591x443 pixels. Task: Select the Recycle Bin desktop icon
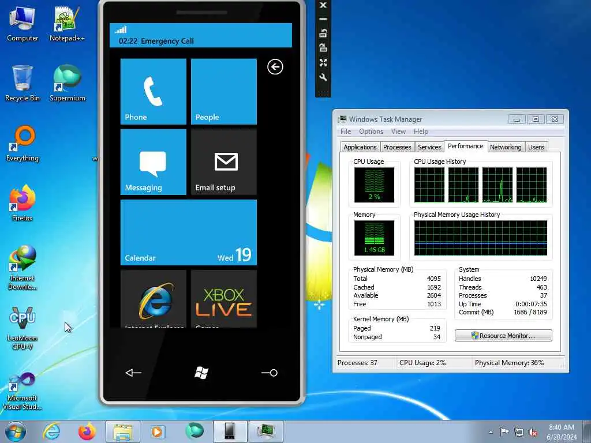coord(23,83)
